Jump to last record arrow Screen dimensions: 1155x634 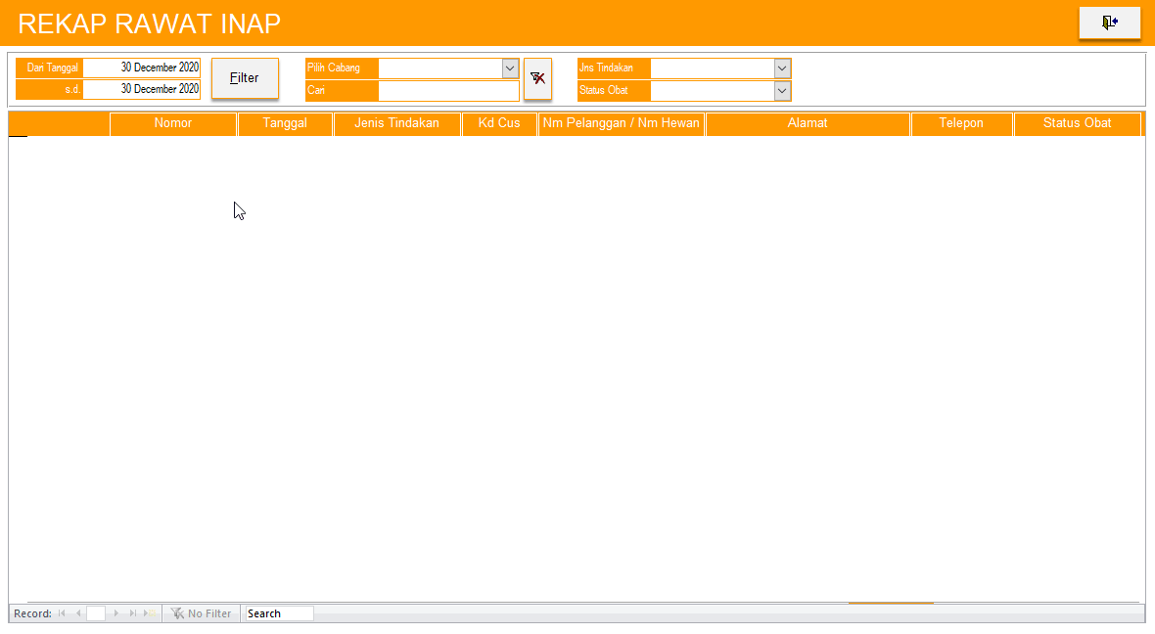pos(133,613)
